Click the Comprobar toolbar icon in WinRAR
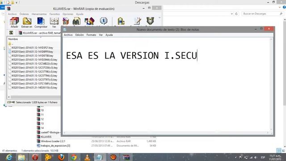 pos(41,22)
